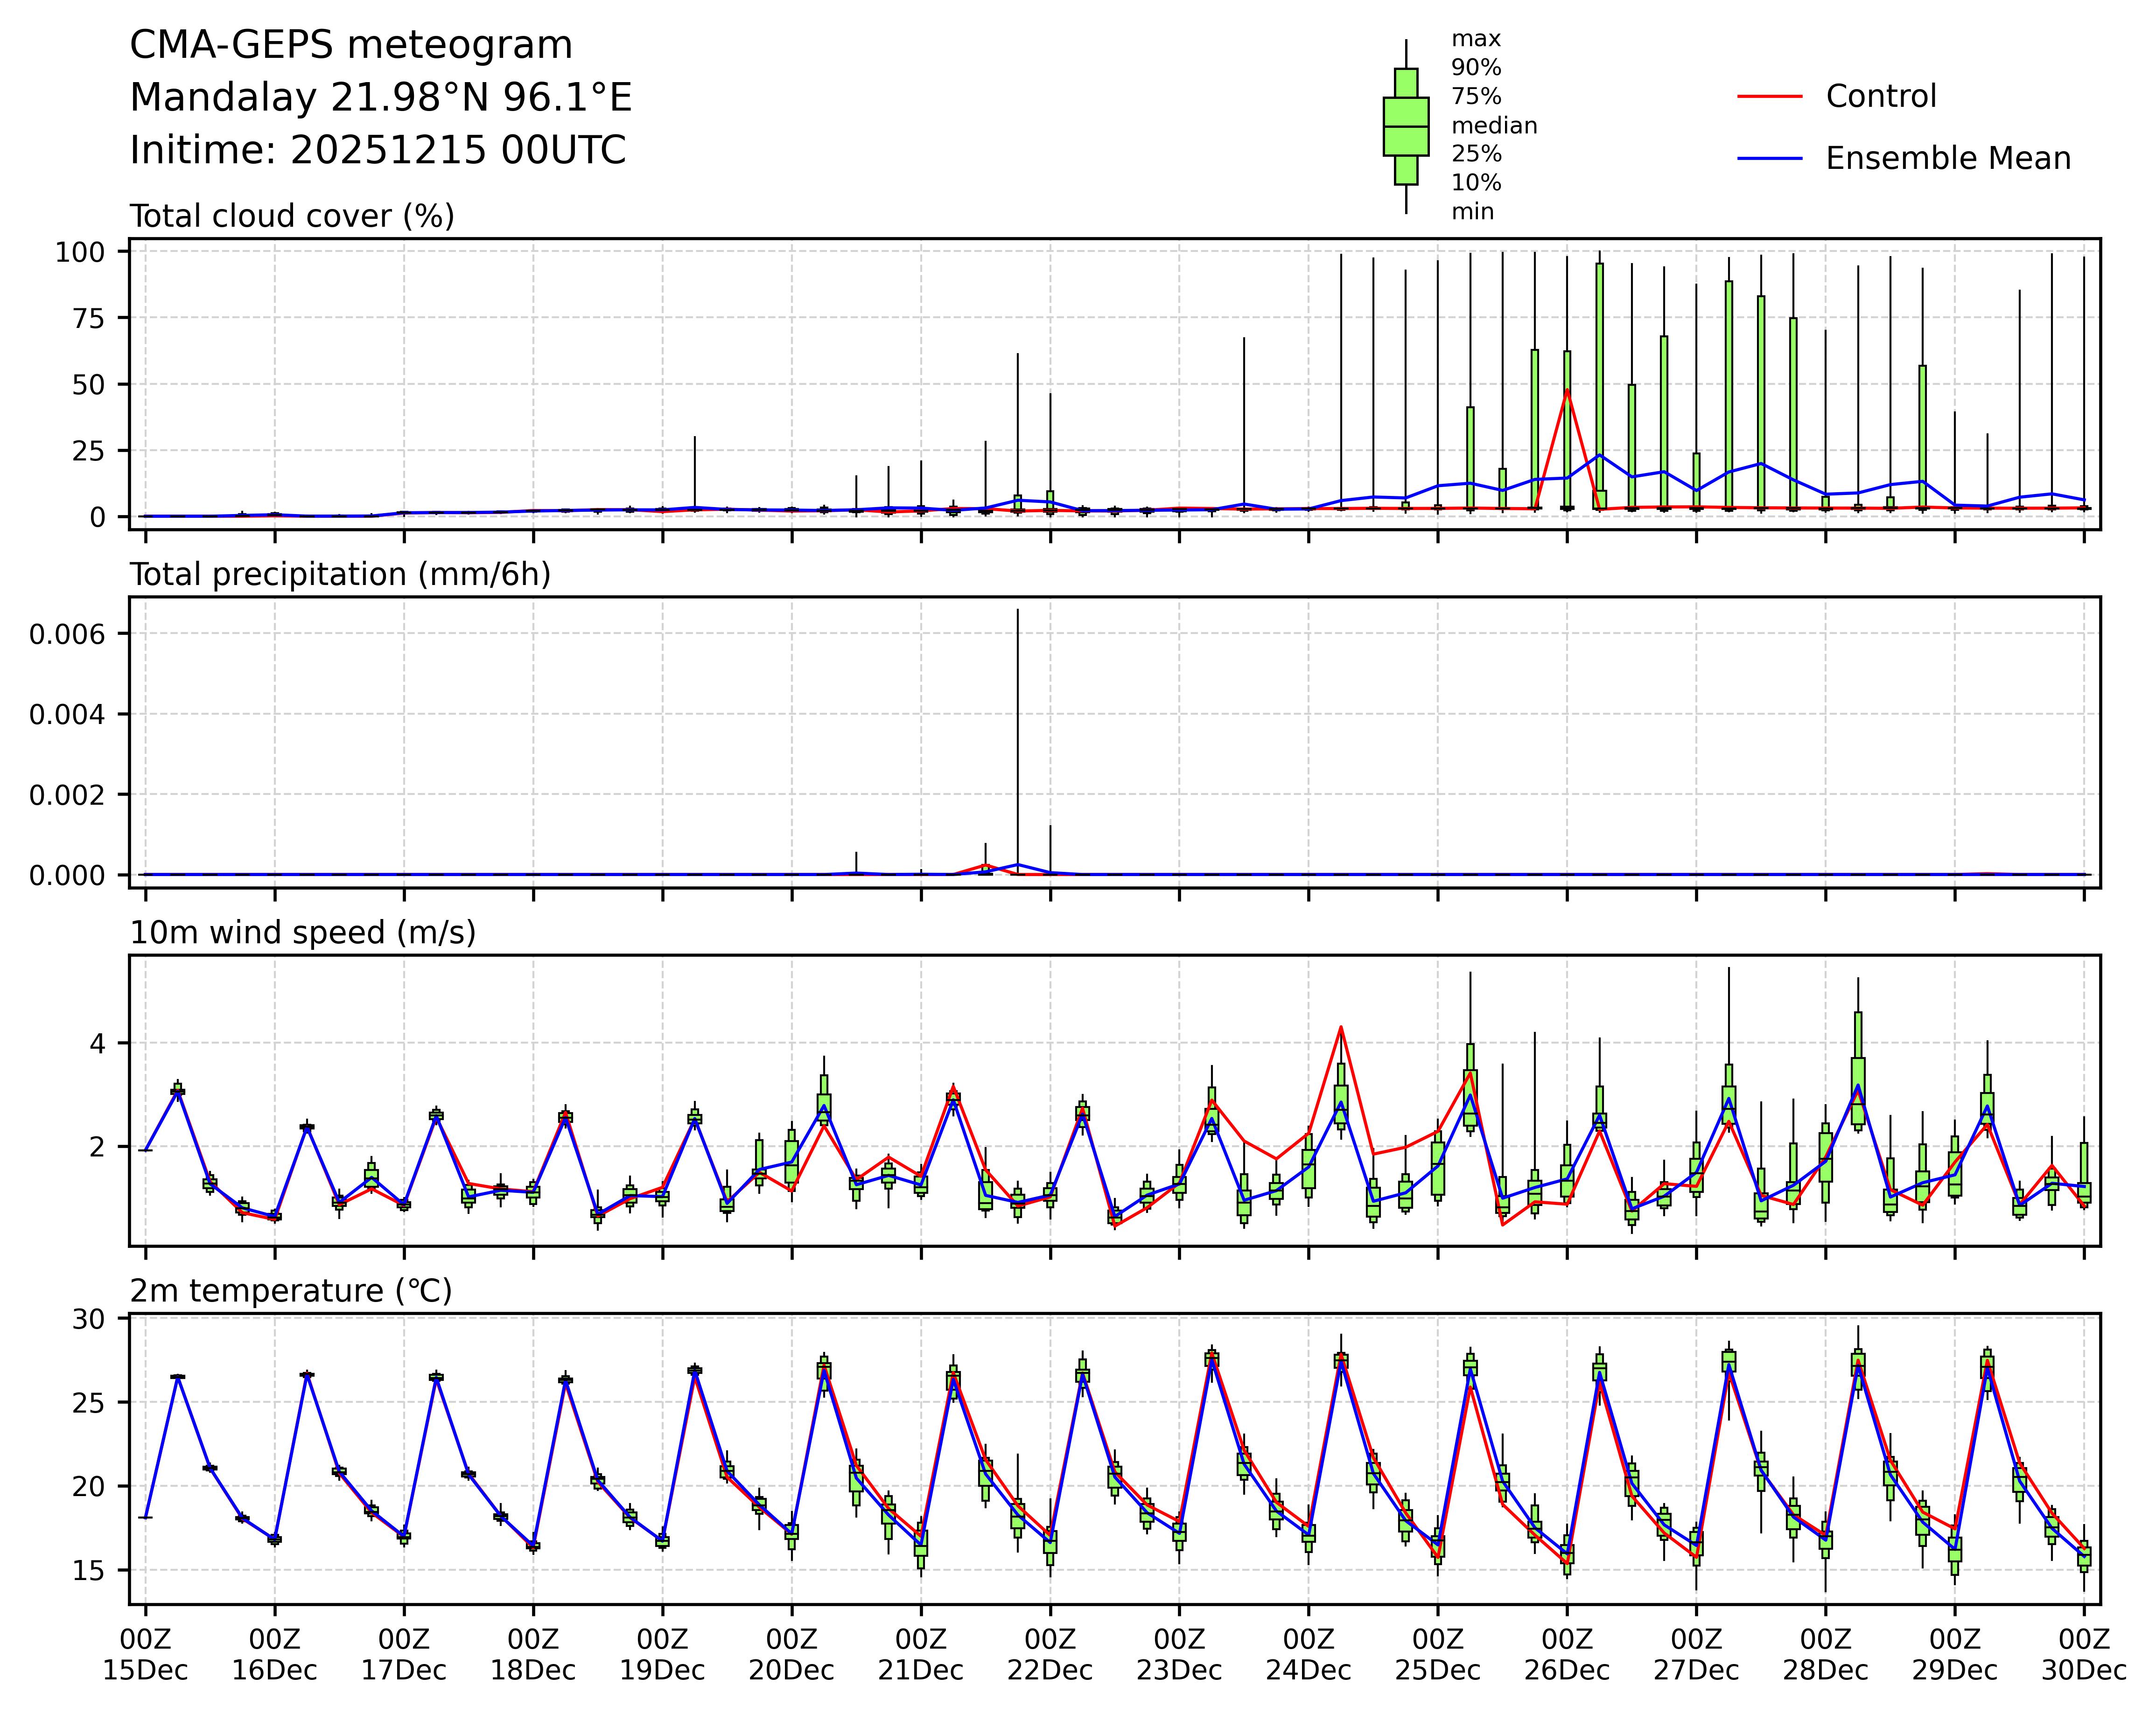Viewport: 2156px width, 1713px height.
Task: Click the Control legend label
Action: tap(1880, 97)
